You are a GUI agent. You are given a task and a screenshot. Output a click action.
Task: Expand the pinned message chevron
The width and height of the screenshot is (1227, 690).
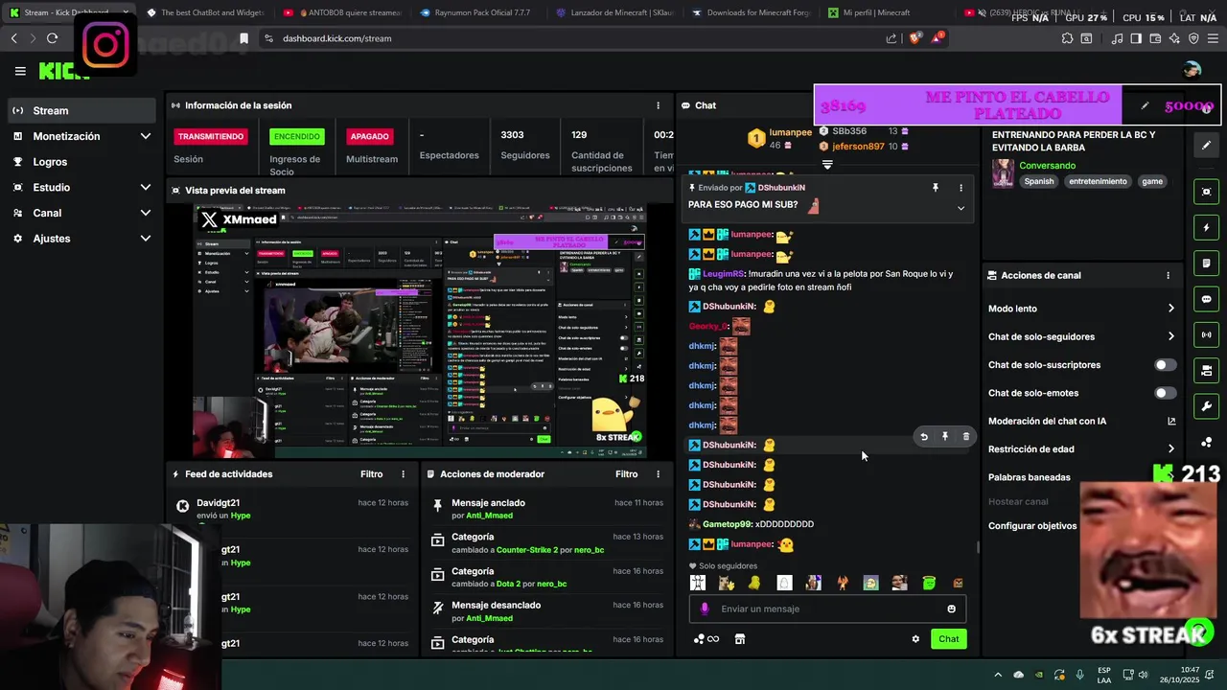point(961,208)
